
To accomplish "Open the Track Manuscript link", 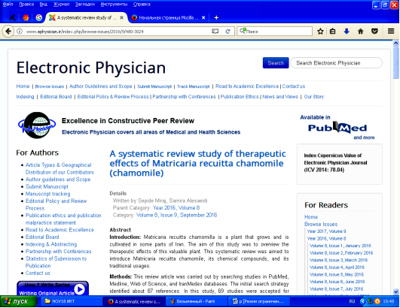I will (x=193, y=86).
